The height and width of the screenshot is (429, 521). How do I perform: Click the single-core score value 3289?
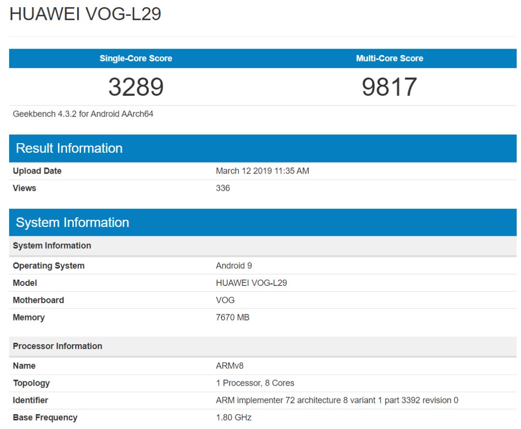[x=136, y=87]
